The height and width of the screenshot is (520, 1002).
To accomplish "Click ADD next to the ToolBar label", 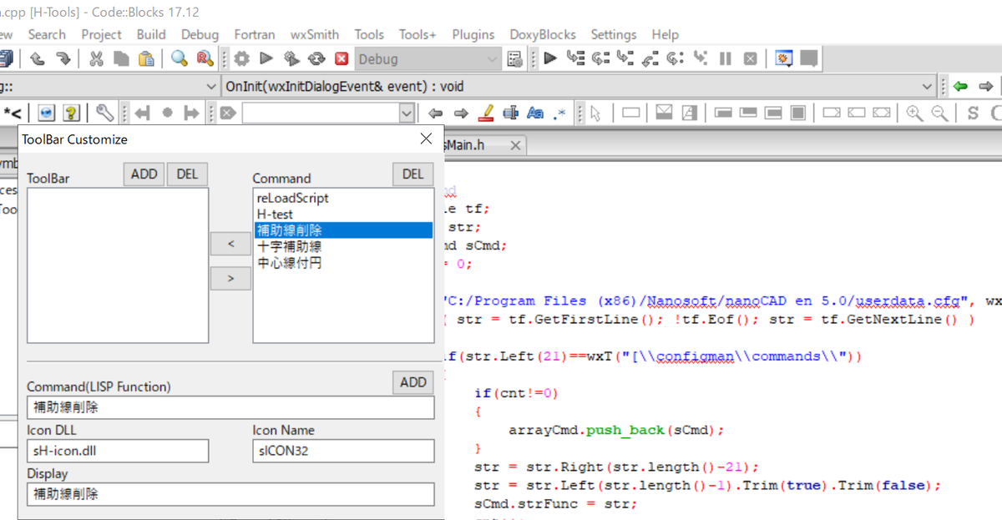I will coord(144,174).
